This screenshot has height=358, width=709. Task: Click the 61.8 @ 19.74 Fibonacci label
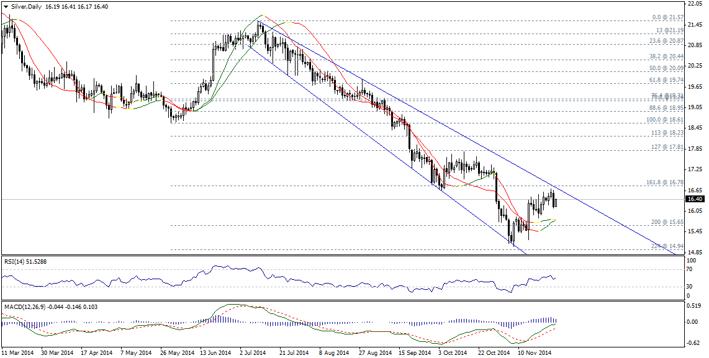662,80
